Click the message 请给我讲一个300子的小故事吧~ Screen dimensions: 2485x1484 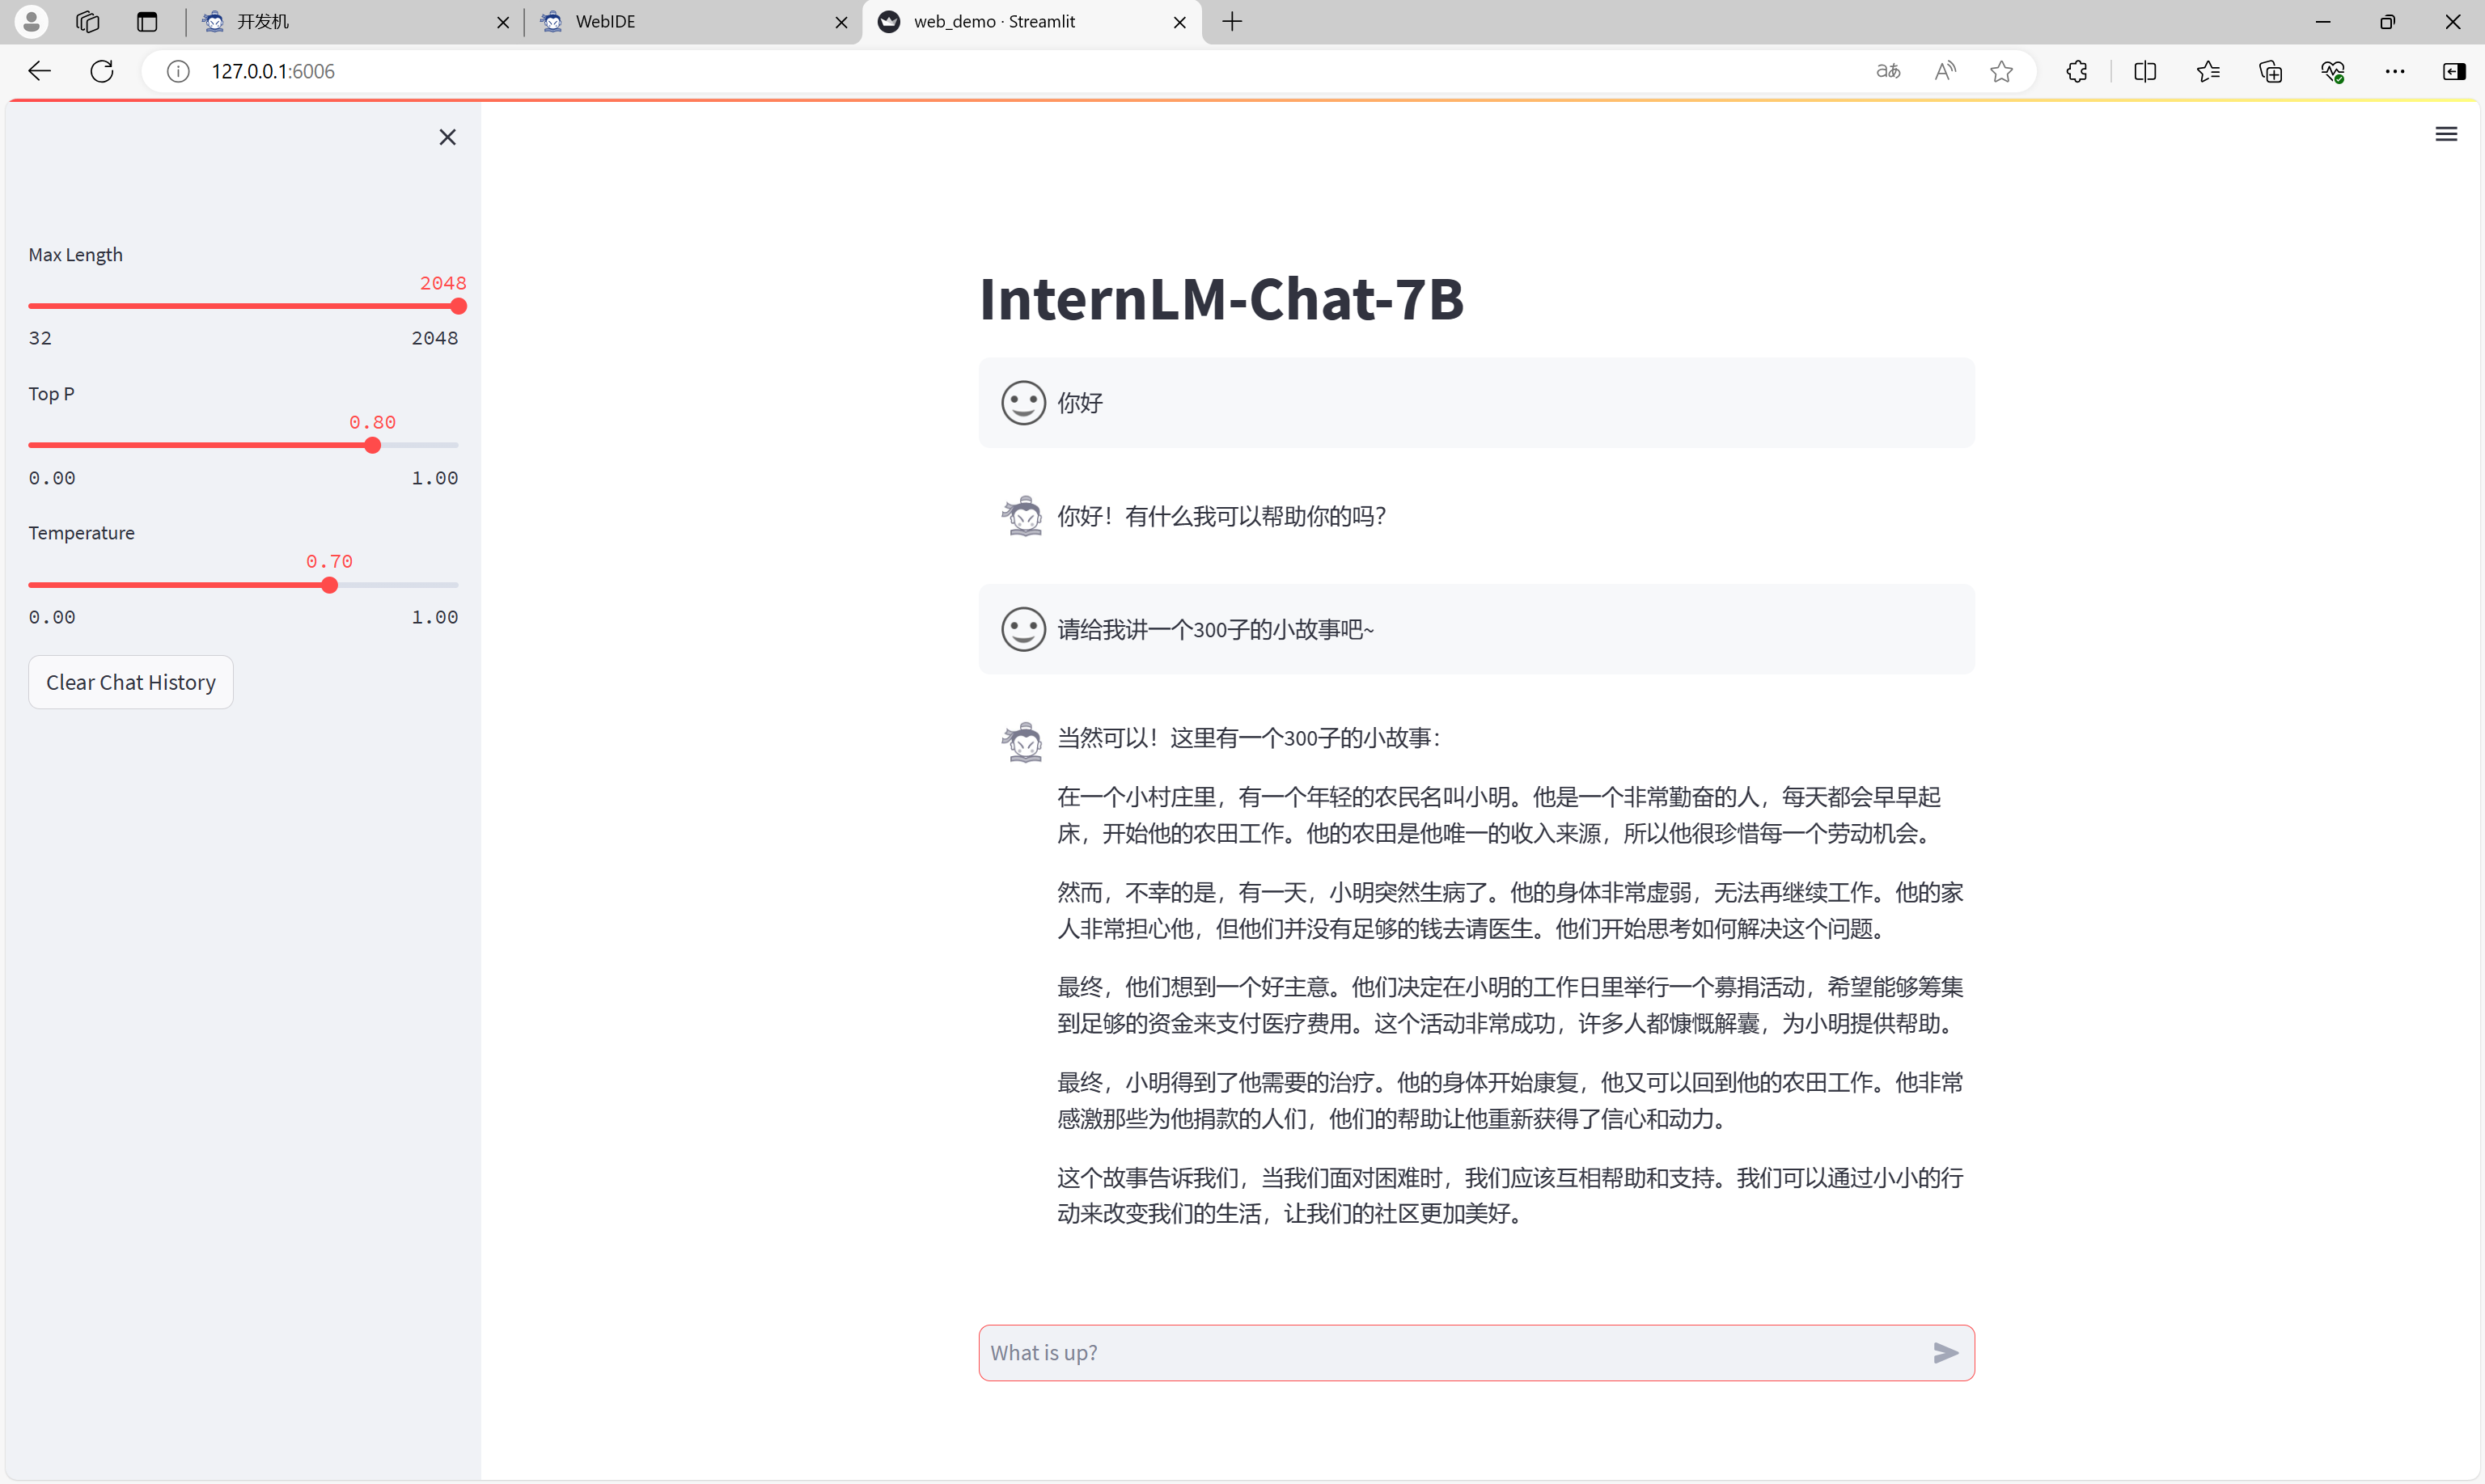coord(1216,629)
